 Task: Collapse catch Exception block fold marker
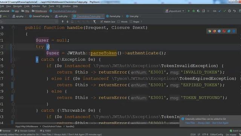[13, 59]
